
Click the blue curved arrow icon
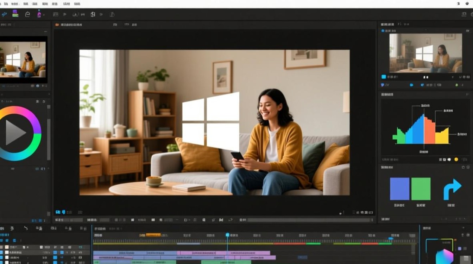pyautogui.click(x=452, y=189)
